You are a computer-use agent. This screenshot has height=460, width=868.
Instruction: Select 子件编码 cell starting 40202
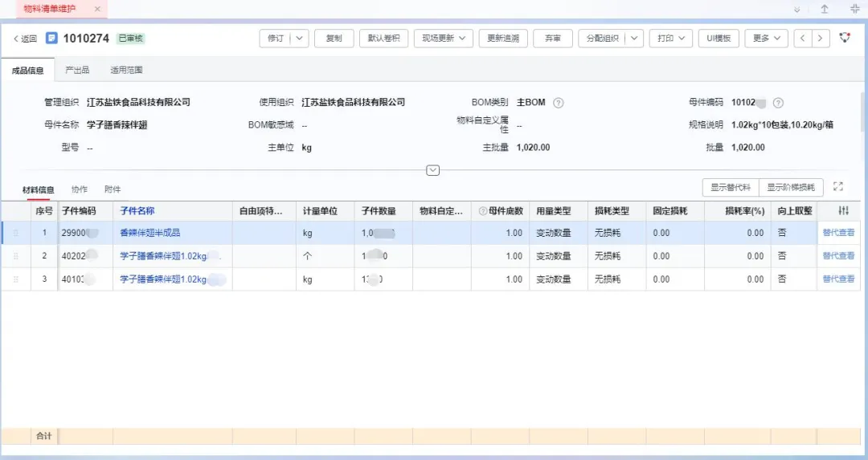pos(85,256)
